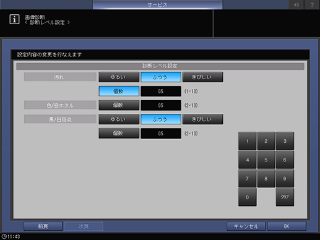
Task: Tap keypad number 6
Action: click(x=285, y=160)
